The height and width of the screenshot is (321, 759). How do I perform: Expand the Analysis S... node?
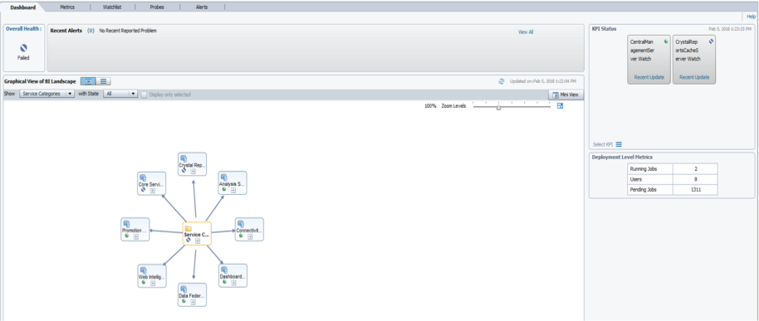point(233,191)
